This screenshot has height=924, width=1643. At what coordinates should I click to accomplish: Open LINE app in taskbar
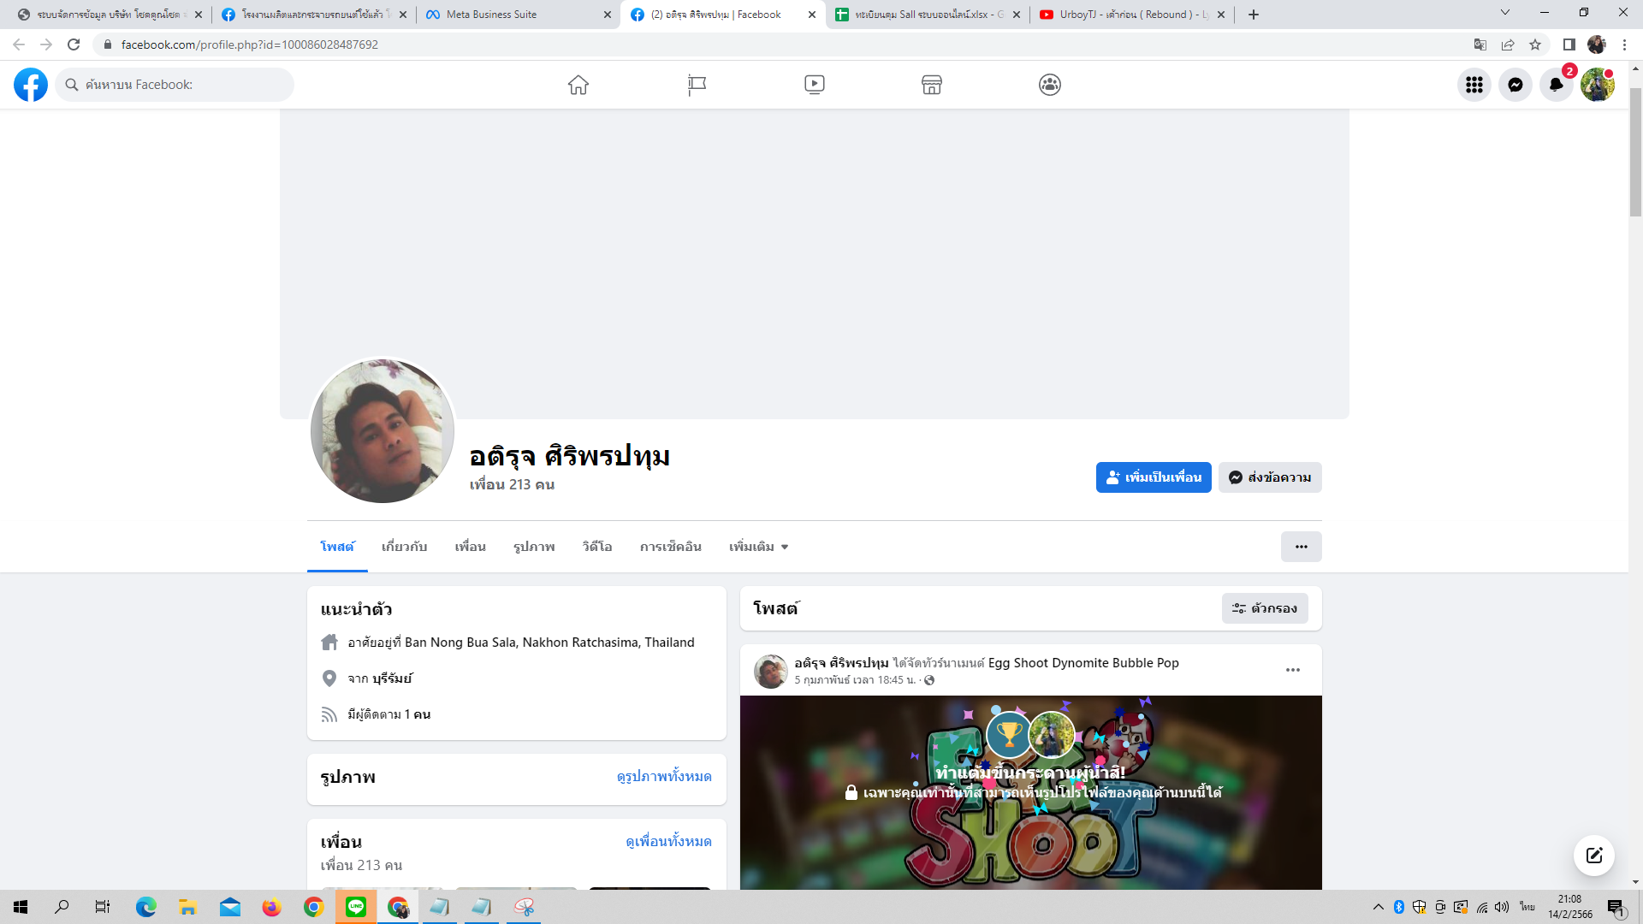pyautogui.click(x=356, y=907)
